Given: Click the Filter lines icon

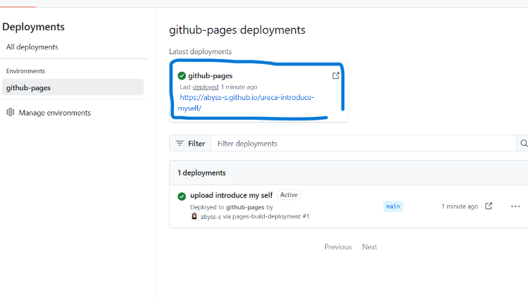Looking at the screenshot, I should coord(180,143).
